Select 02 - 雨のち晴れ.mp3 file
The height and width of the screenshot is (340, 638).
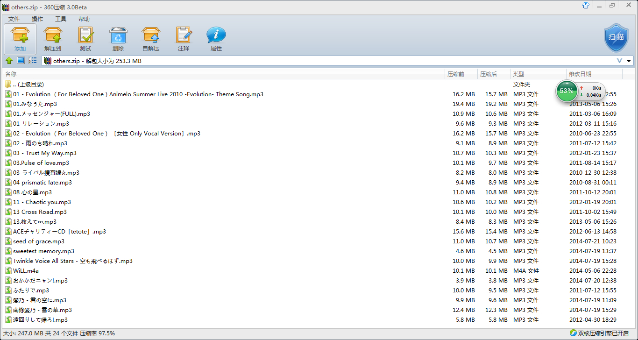coord(40,143)
